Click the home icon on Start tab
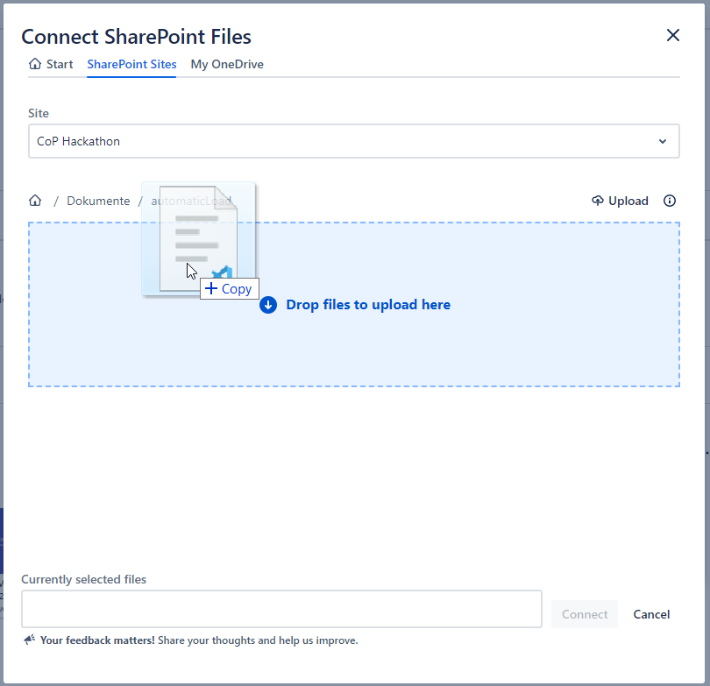The image size is (710, 686). [35, 64]
